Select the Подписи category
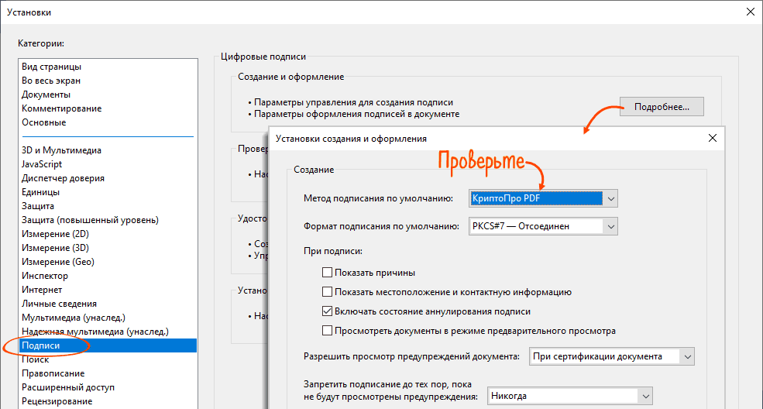Image resolution: width=763 pixels, height=409 pixels. coord(41,345)
